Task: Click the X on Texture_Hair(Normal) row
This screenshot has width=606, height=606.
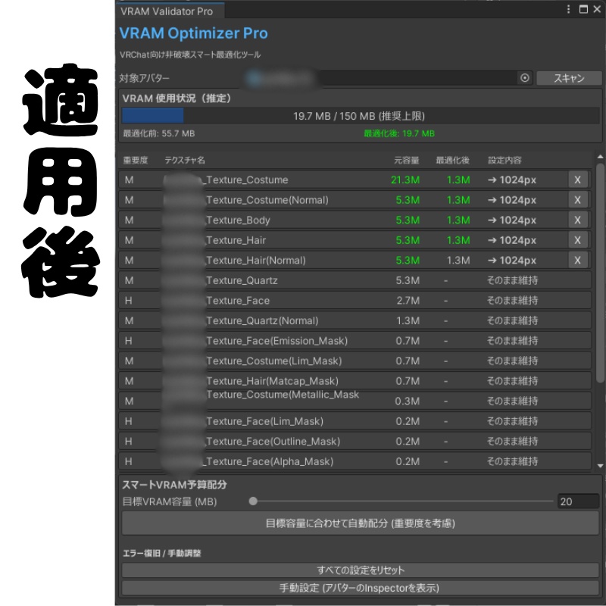Action: click(x=578, y=260)
